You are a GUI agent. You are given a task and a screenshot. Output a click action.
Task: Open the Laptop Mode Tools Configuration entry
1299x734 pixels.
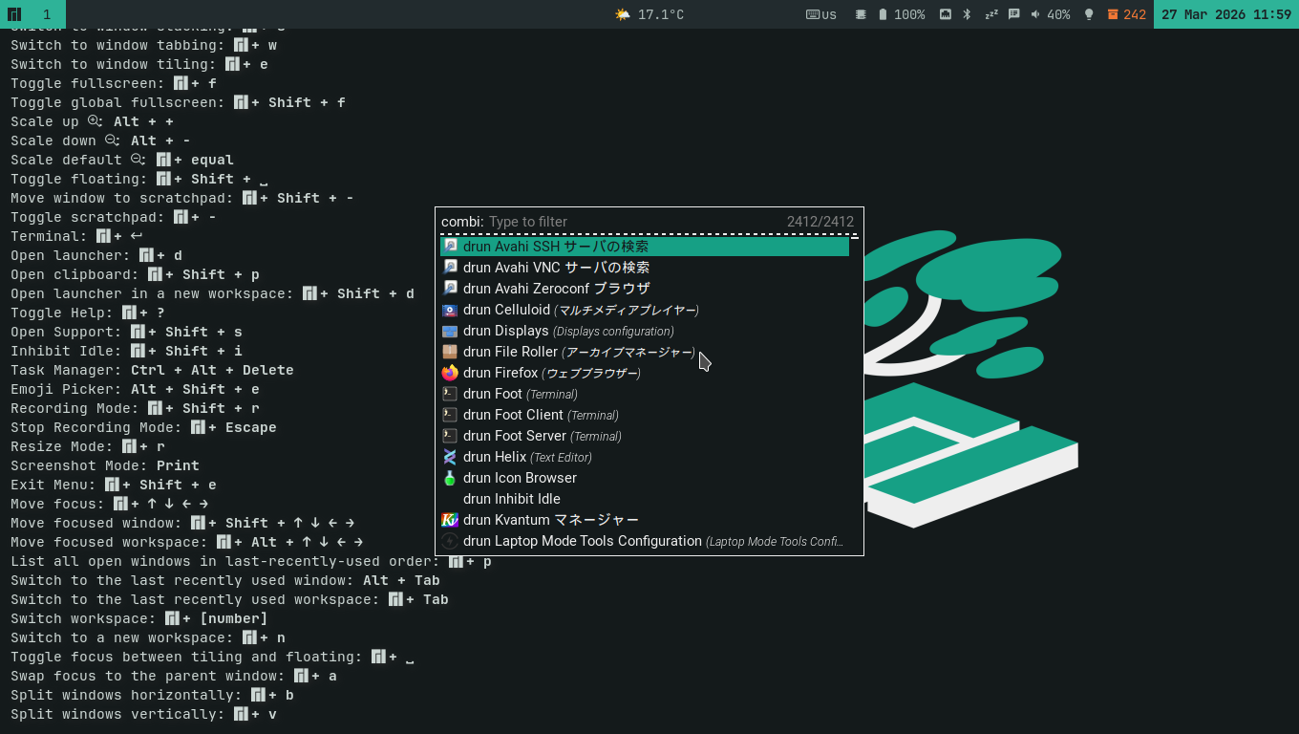pyautogui.click(x=582, y=541)
